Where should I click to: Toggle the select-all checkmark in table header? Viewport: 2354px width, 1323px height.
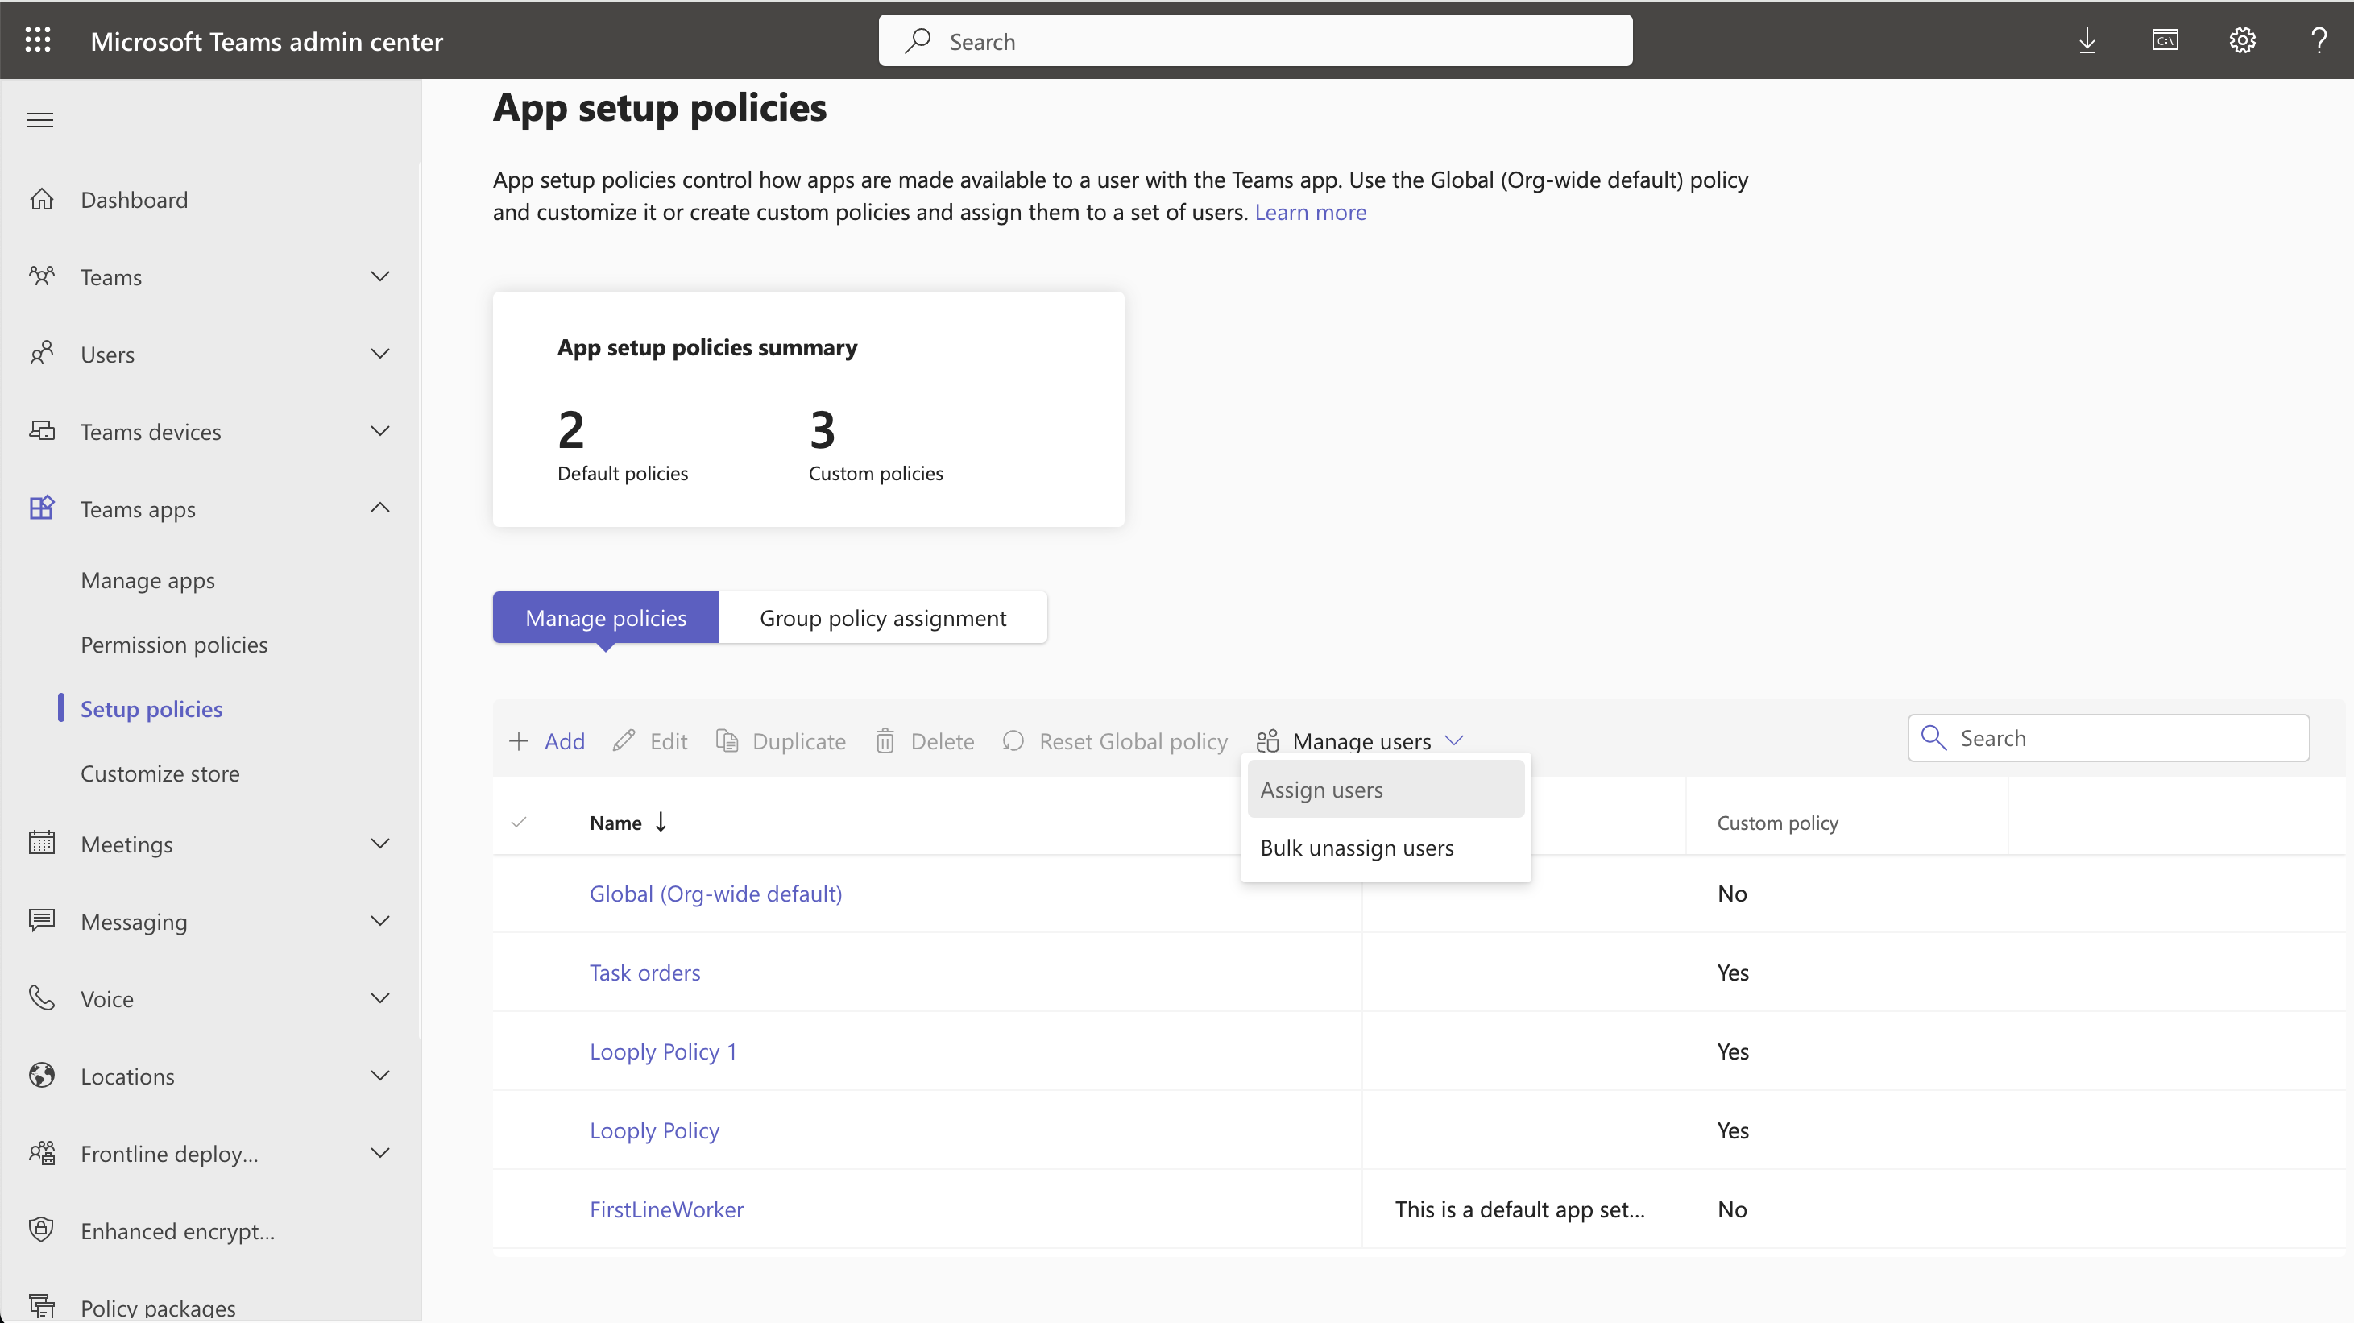(519, 823)
